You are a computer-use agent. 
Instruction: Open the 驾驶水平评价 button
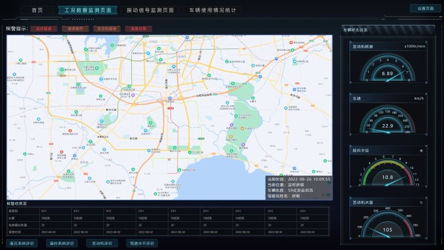coord(142,243)
